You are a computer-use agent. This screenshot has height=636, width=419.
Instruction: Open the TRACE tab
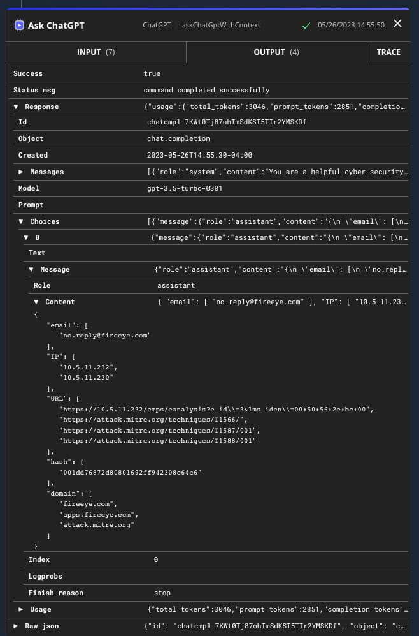point(388,52)
